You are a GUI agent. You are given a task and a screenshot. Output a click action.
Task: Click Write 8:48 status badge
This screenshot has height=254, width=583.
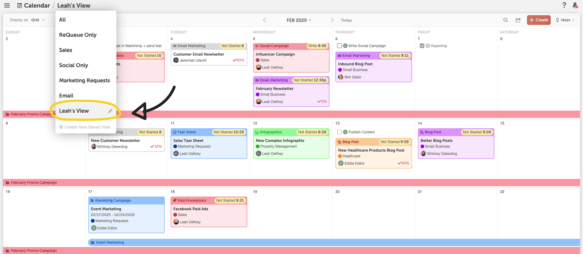point(317,46)
